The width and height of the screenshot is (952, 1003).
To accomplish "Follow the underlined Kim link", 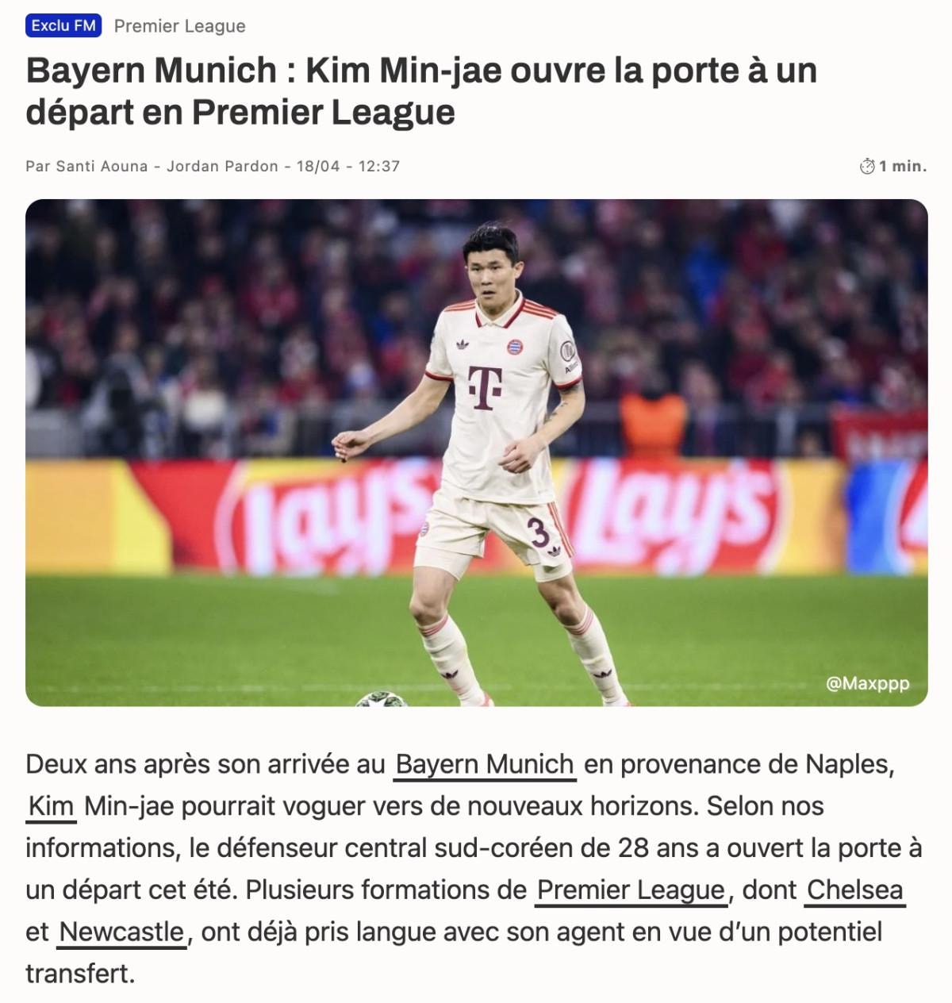I will tap(51, 806).
